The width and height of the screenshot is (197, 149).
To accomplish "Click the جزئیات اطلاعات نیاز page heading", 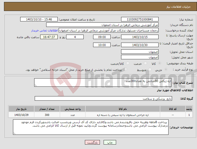I will click(x=179, y=7).
